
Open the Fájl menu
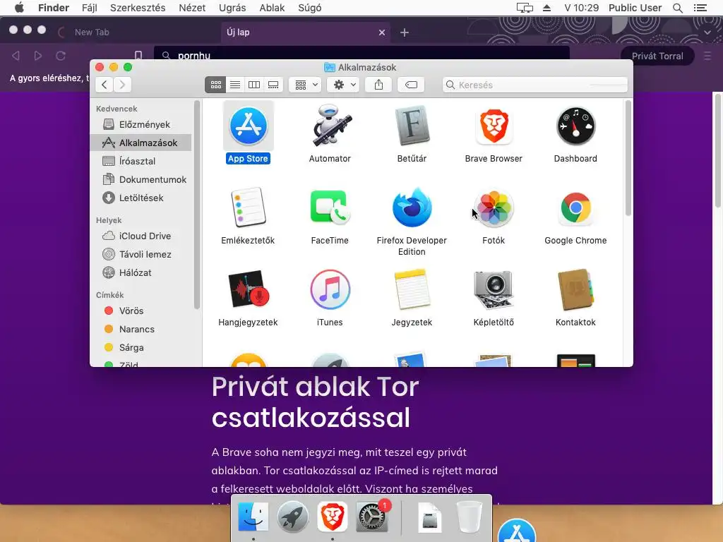pyautogui.click(x=90, y=8)
